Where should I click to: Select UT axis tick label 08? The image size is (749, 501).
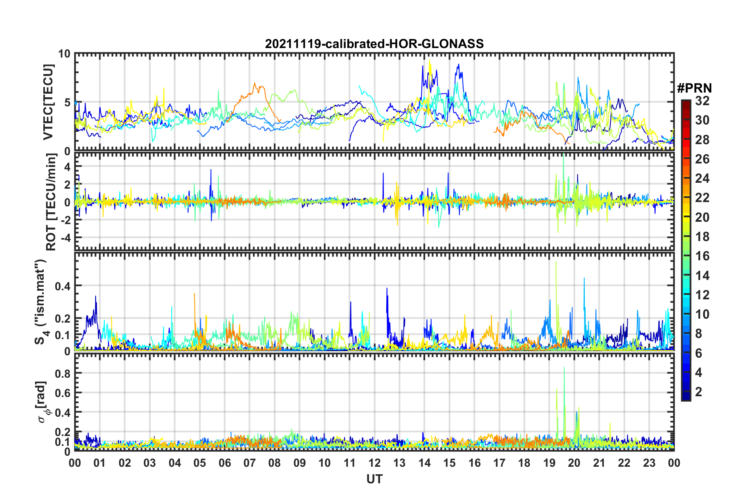[x=274, y=463]
